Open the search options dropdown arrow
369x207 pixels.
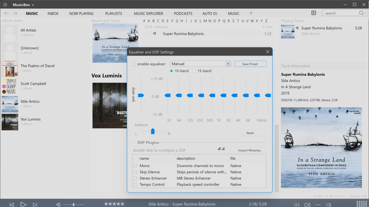tap(364, 13)
